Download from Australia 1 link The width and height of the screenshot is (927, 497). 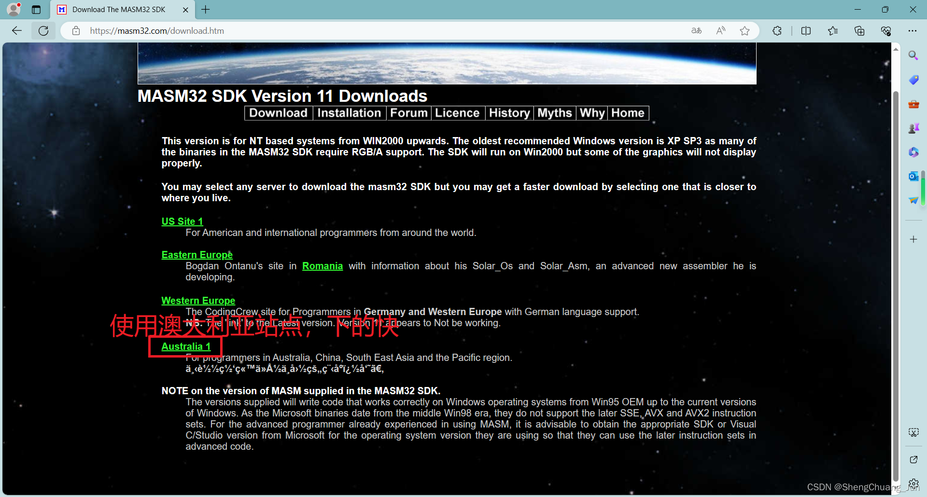(186, 346)
